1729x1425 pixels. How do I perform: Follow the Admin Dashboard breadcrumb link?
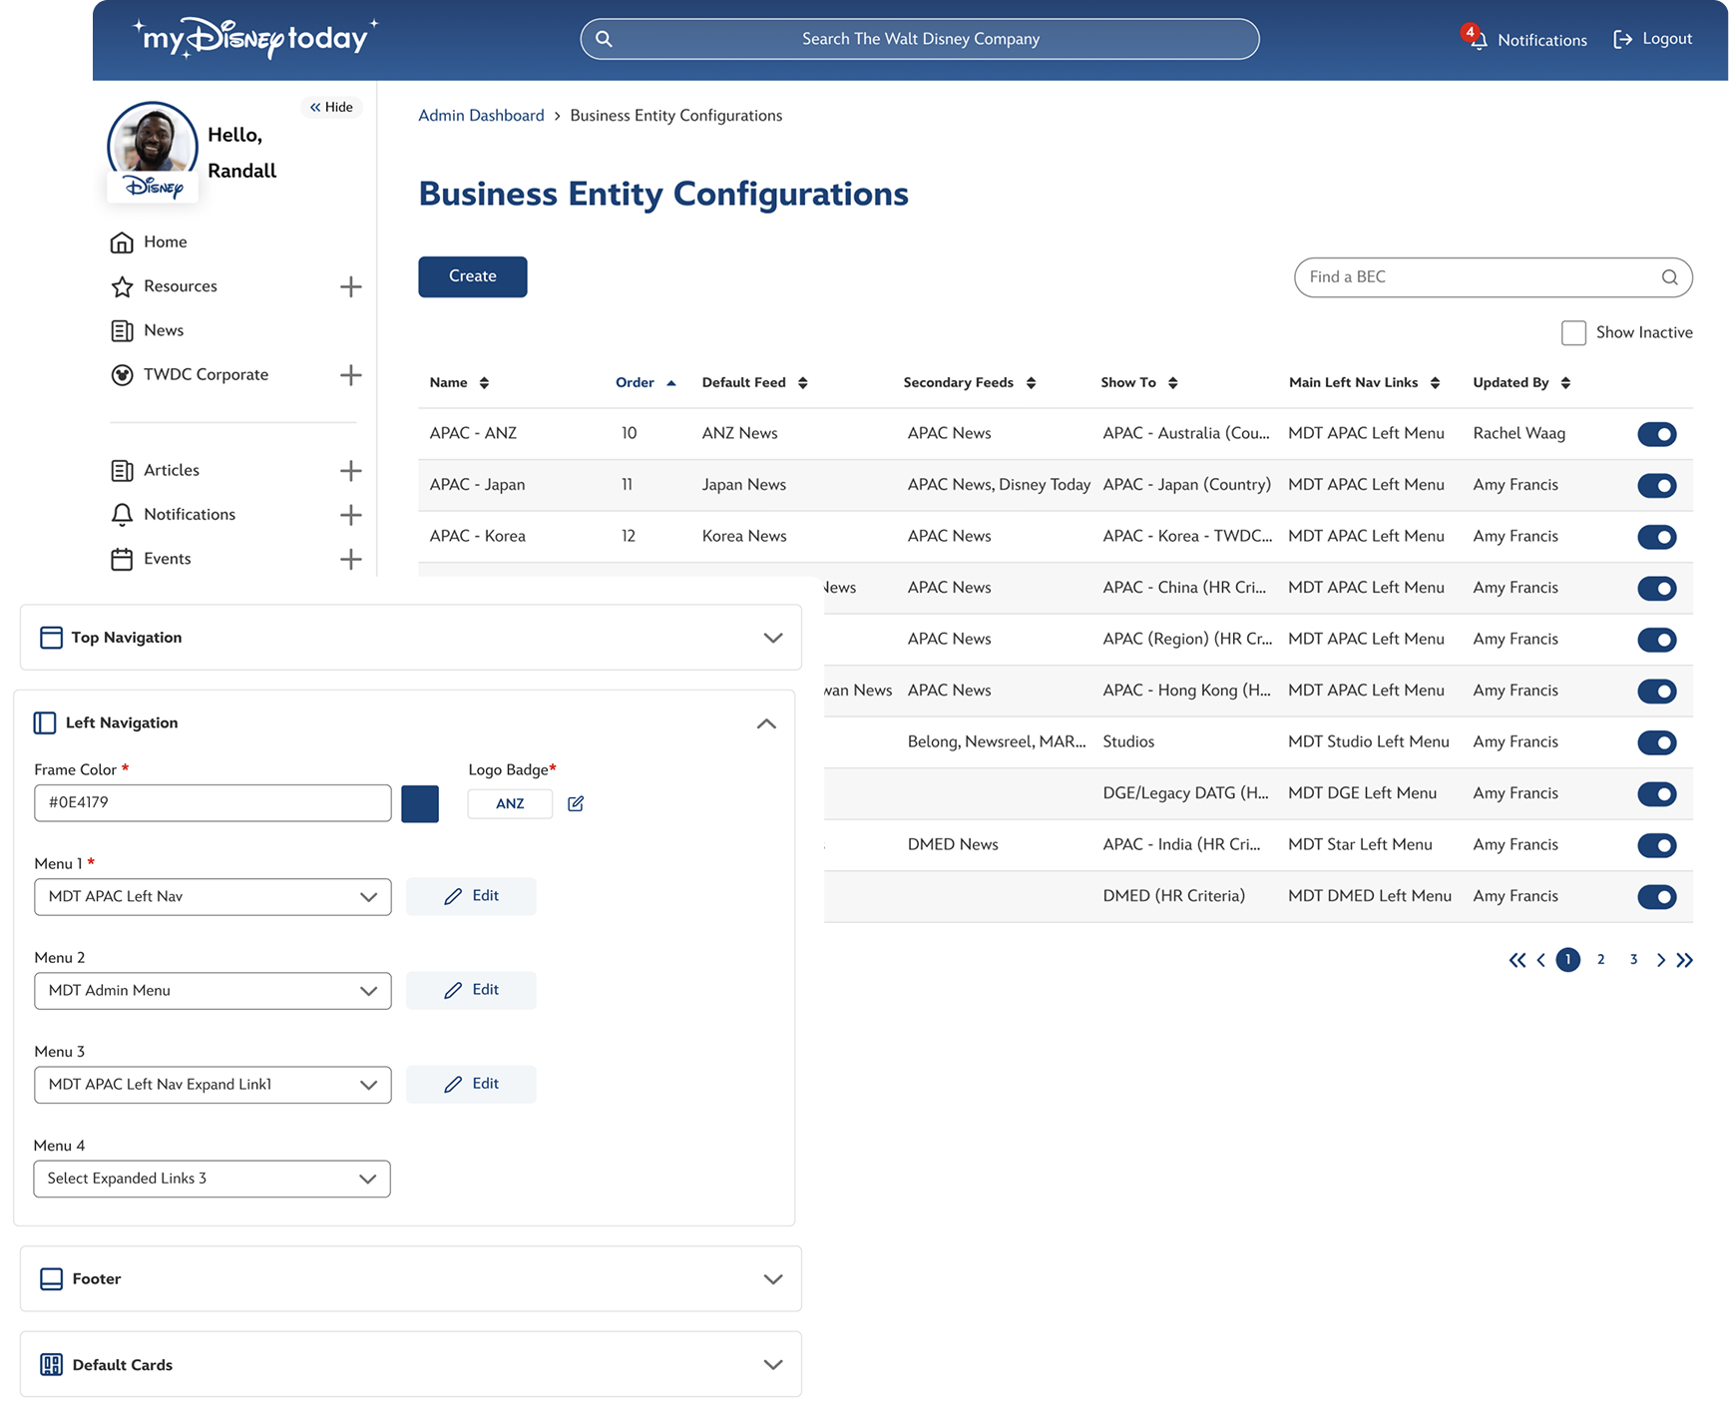click(x=481, y=116)
